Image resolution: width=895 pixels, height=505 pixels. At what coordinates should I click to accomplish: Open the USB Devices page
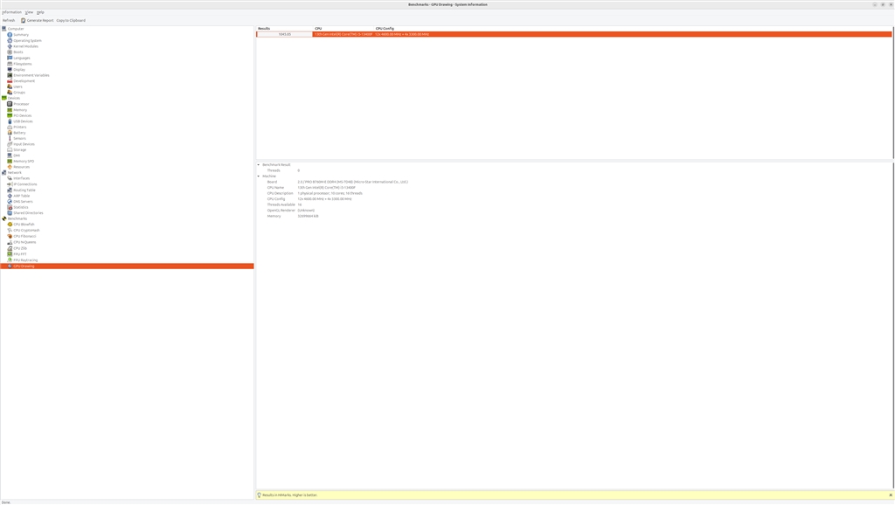[22, 121]
